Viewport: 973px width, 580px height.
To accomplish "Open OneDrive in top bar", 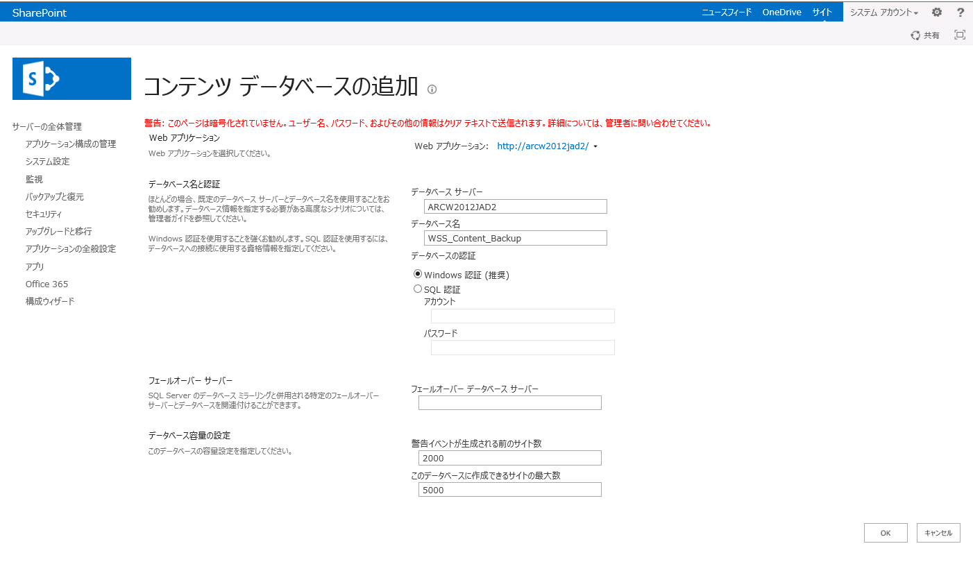I will point(781,12).
